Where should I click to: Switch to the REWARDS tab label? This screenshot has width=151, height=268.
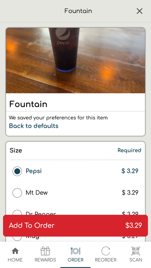(45, 260)
